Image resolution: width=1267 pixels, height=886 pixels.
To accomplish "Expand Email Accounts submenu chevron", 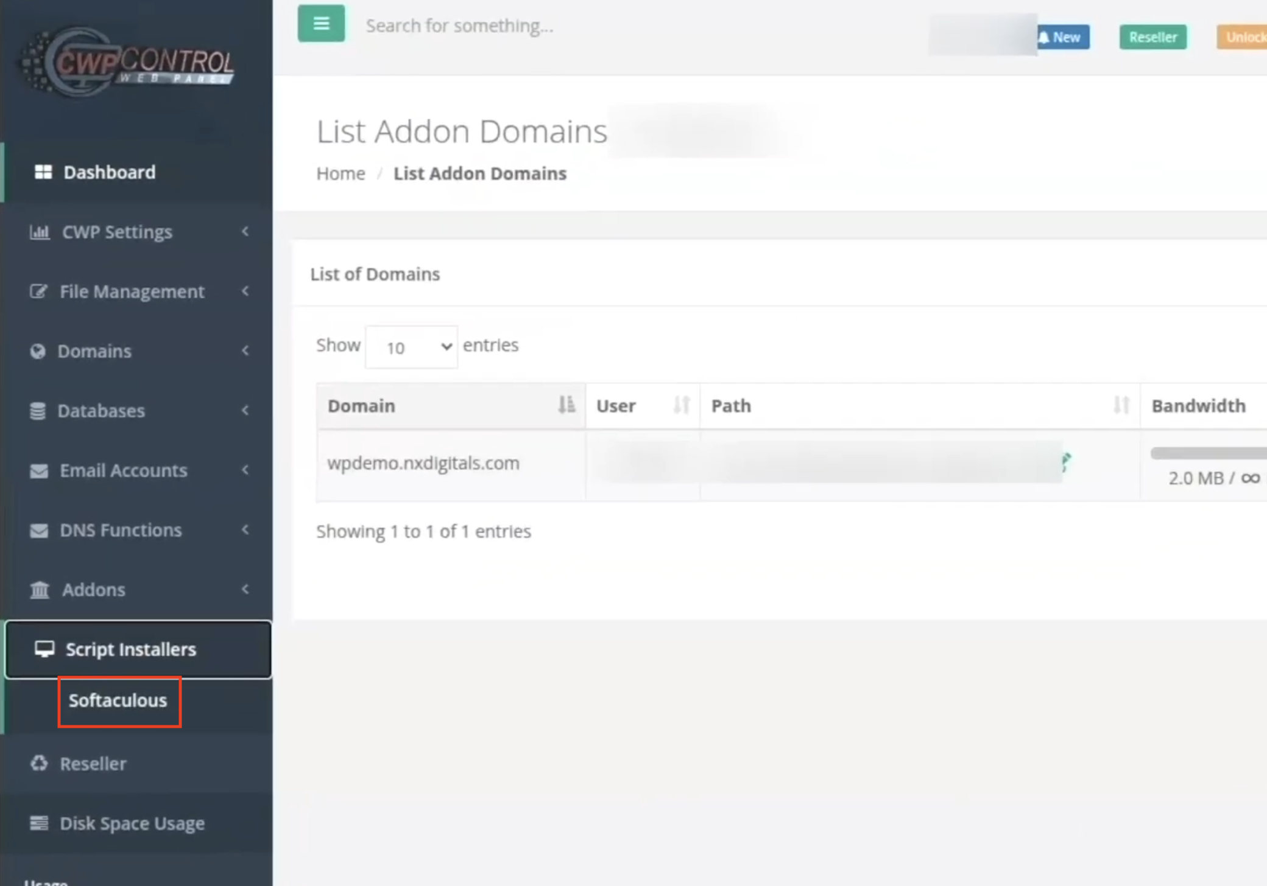I will [x=245, y=470].
